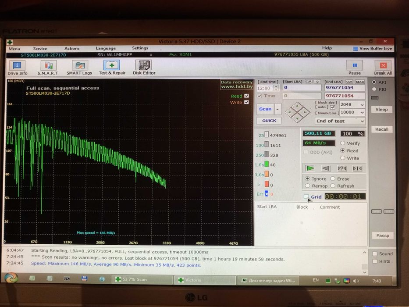Click the Start LBA input field
The width and height of the screenshot is (409, 307).
point(302,88)
